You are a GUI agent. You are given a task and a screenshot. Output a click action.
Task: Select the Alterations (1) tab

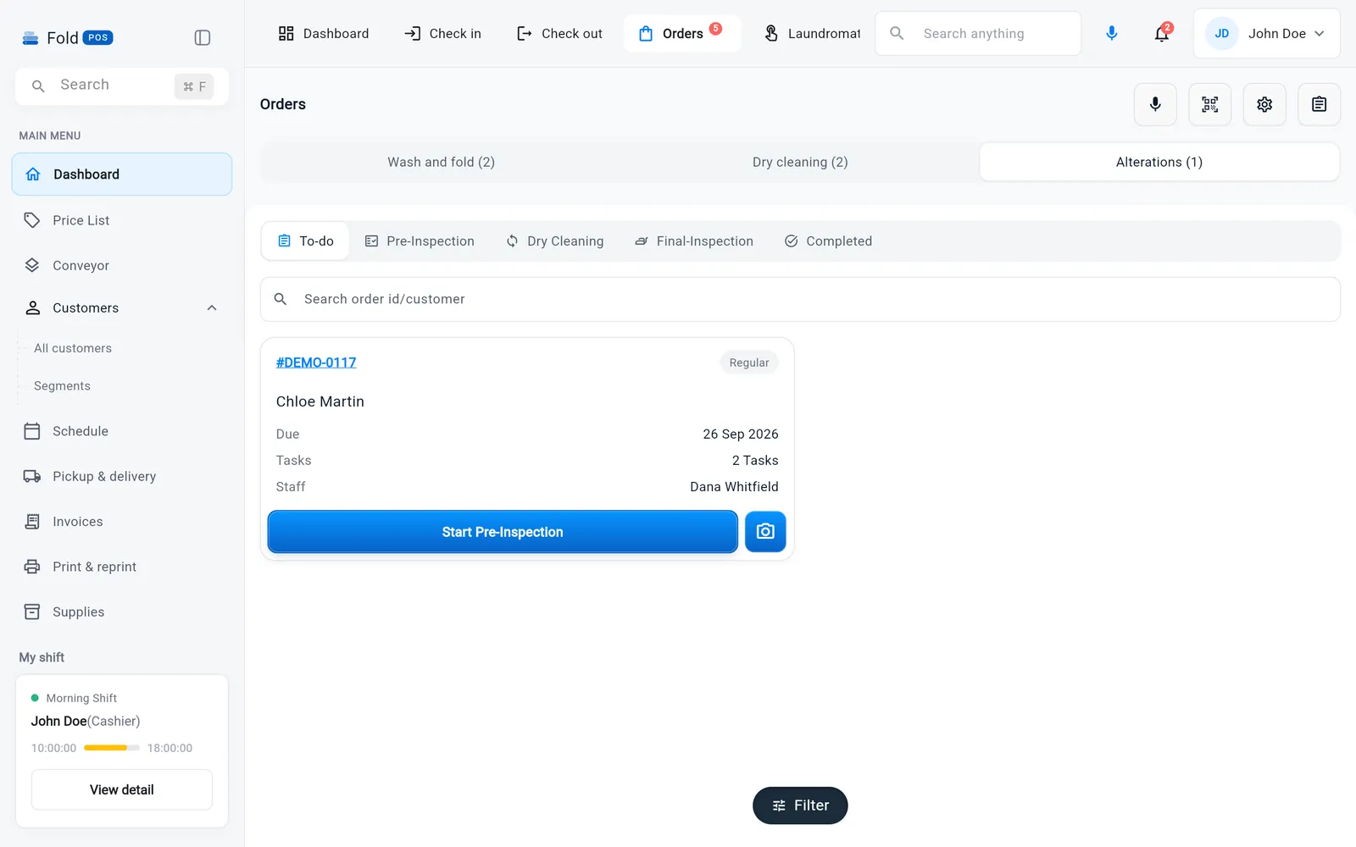coord(1159,162)
